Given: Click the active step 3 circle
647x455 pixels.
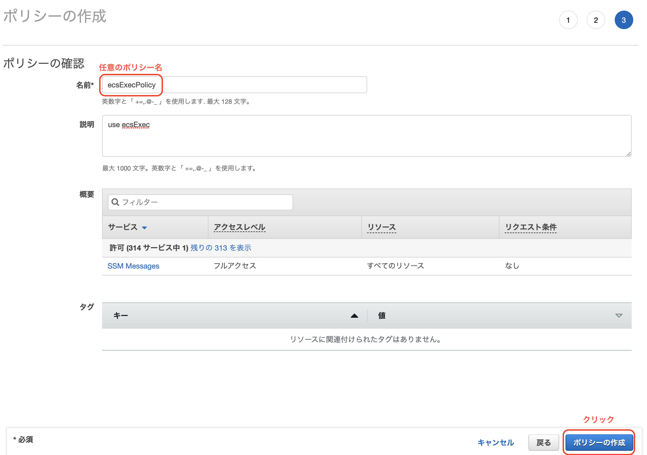Looking at the screenshot, I should point(623,20).
